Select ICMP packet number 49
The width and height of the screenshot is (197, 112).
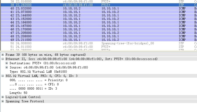75,40
